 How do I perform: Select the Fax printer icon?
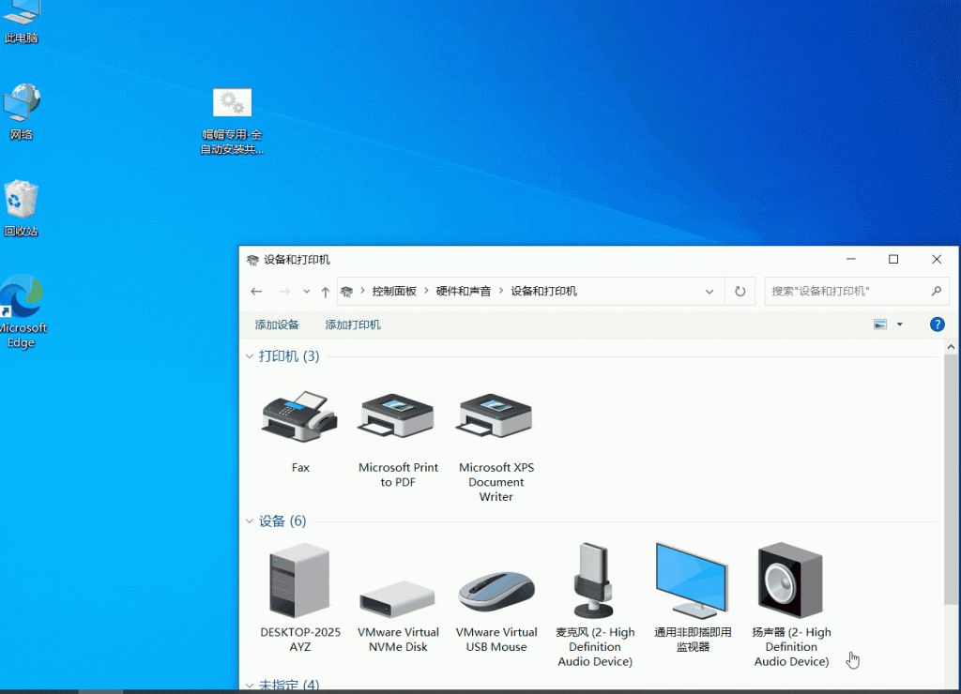[299, 416]
